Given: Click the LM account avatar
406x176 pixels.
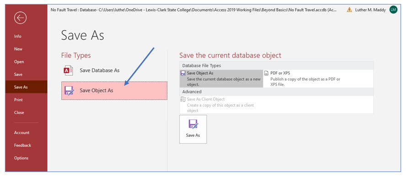Looking at the screenshot, I should click(x=393, y=10).
